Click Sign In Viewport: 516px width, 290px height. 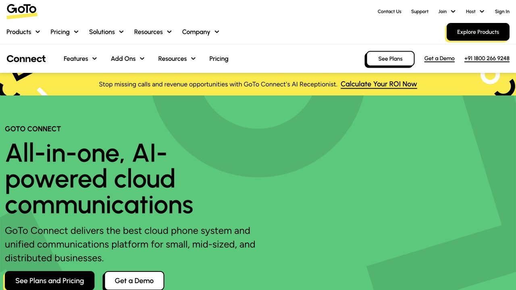pos(502,11)
